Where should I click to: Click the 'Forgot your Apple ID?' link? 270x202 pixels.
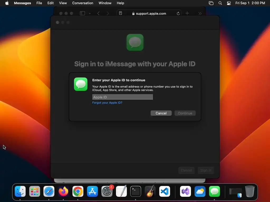coord(107,103)
